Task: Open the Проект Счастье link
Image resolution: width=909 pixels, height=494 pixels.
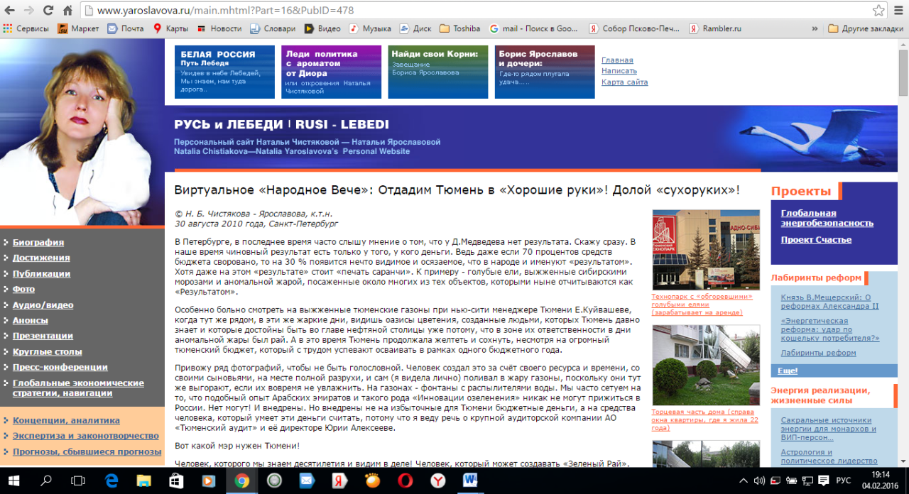Action: tap(816, 240)
